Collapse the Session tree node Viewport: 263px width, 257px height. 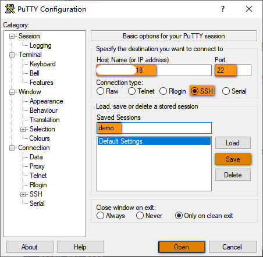pos(12,36)
